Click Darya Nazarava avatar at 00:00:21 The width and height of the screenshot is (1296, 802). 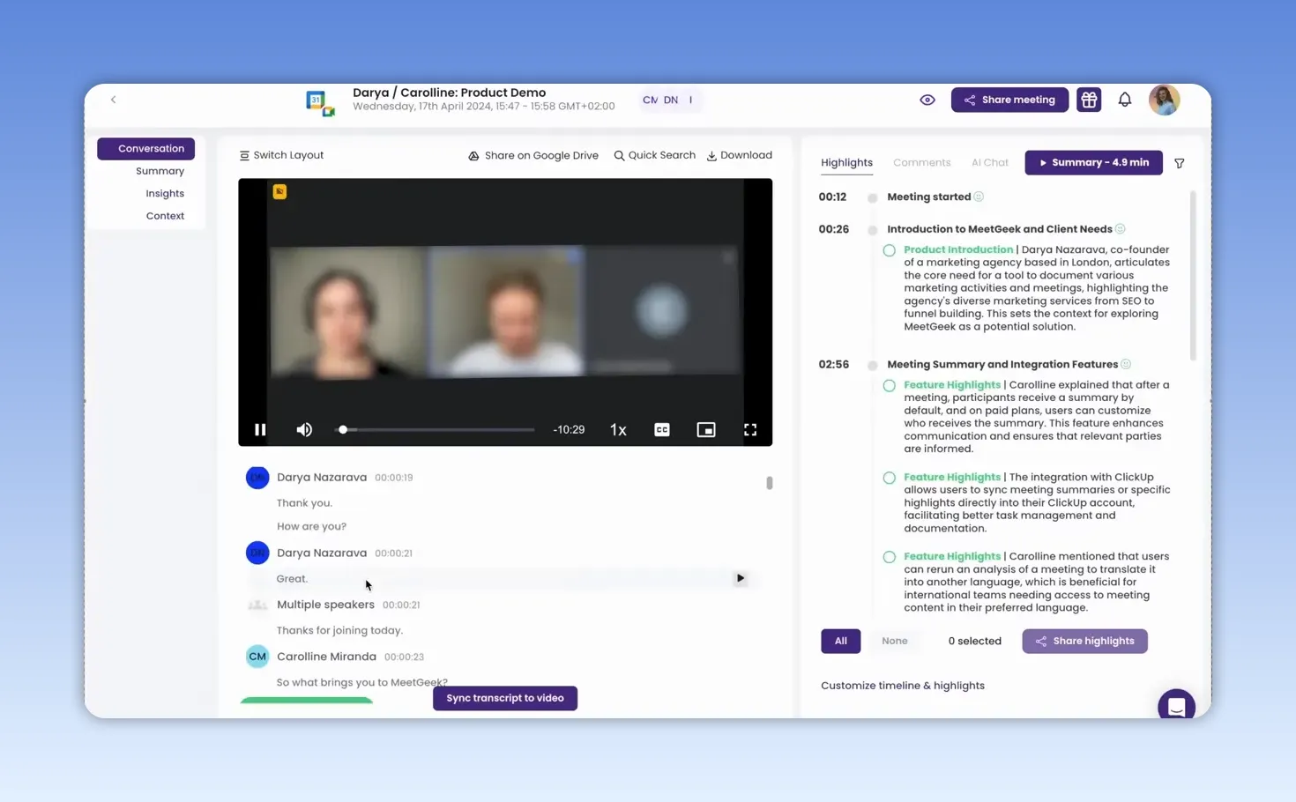click(257, 553)
